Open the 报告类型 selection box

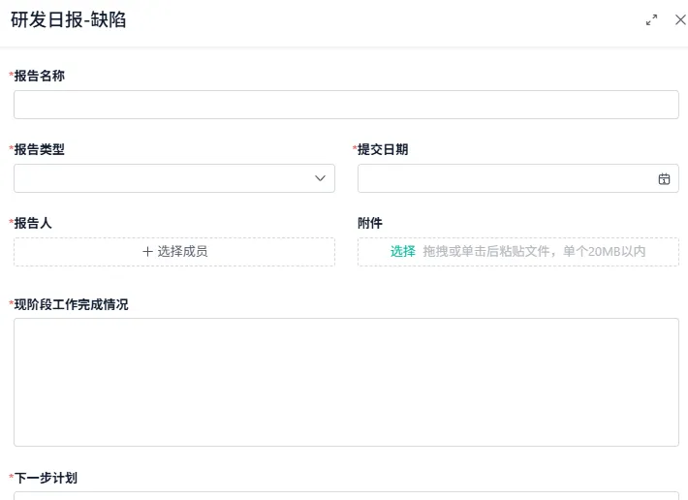point(165,178)
